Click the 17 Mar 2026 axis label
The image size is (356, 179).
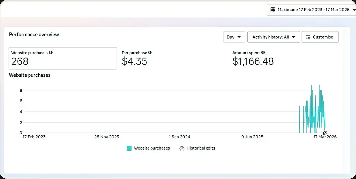tap(325, 137)
